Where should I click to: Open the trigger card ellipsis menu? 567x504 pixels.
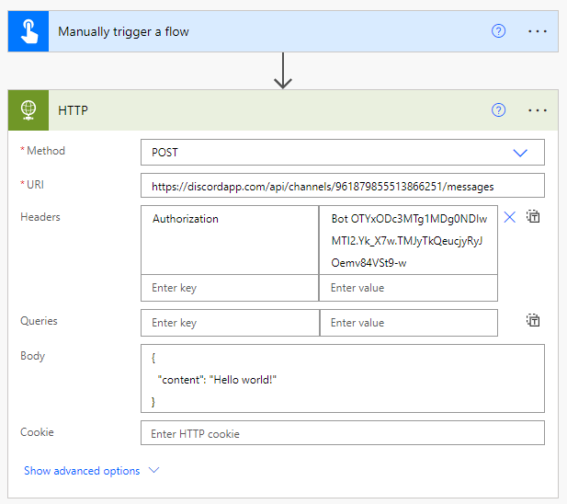tap(537, 31)
